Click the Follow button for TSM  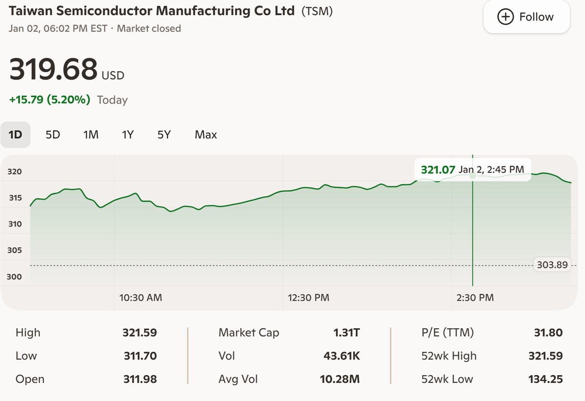pyautogui.click(x=526, y=16)
